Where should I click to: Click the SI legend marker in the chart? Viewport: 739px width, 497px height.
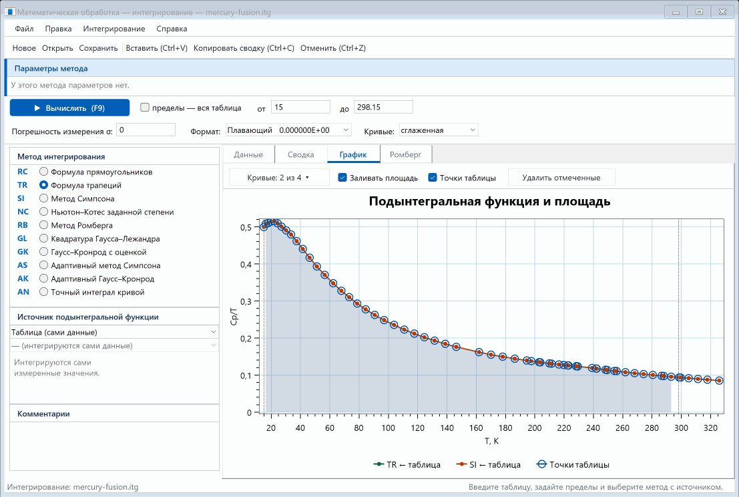[x=461, y=464]
